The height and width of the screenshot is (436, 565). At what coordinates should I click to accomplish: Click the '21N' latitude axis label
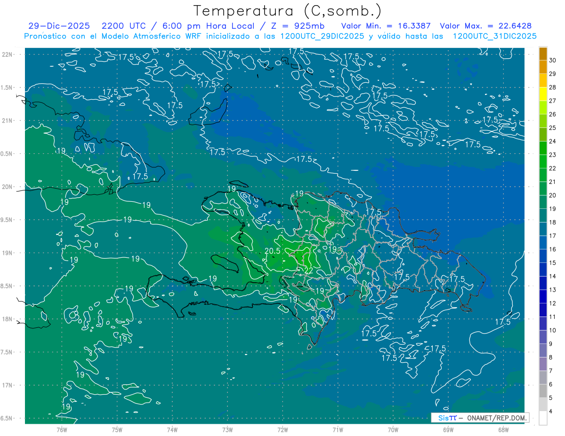click(7, 120)
